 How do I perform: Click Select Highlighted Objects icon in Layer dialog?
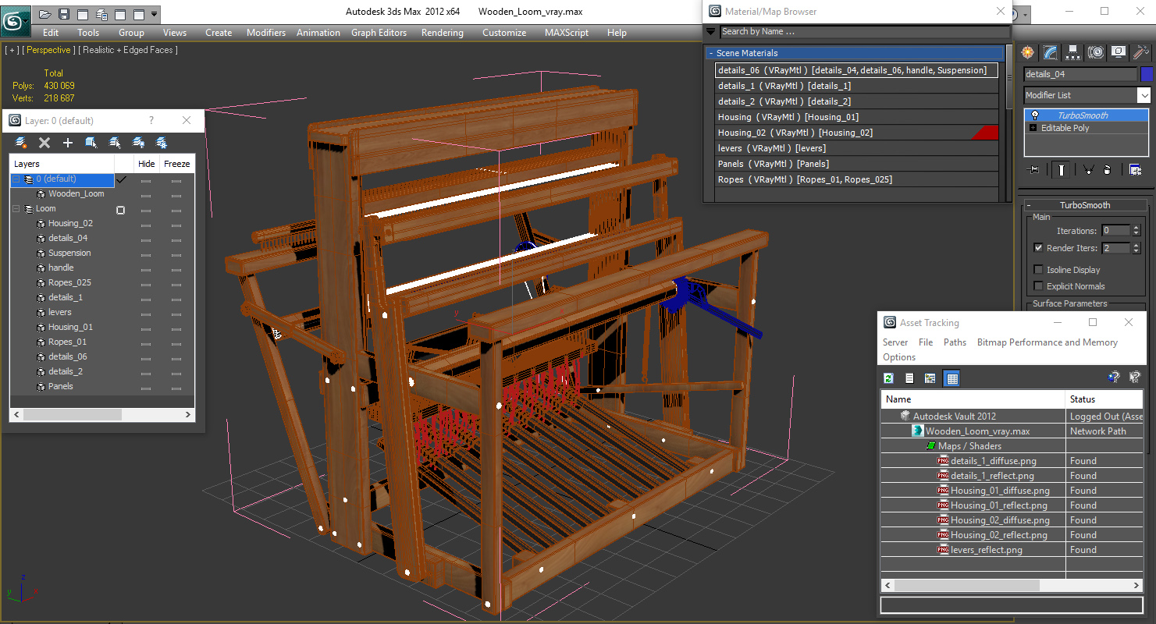click(91, 143)
